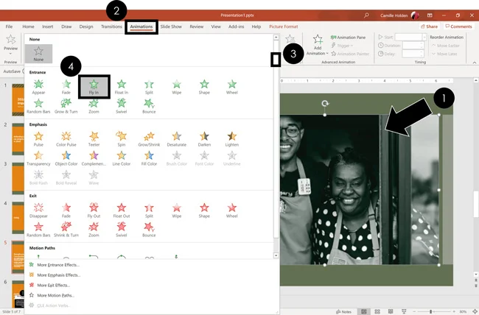The height and width of the screenshot is (315, 479).
Task: Collapse the ribbon with the chevron
Action: click(475, 63)
